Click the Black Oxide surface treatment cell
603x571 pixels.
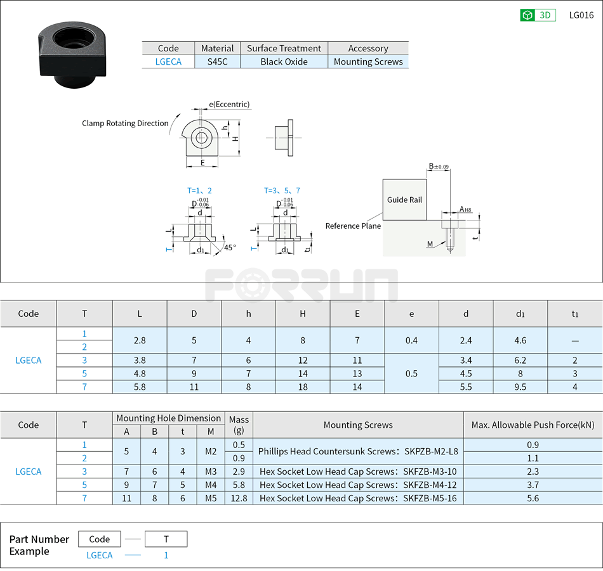click(x=284, y=62)
